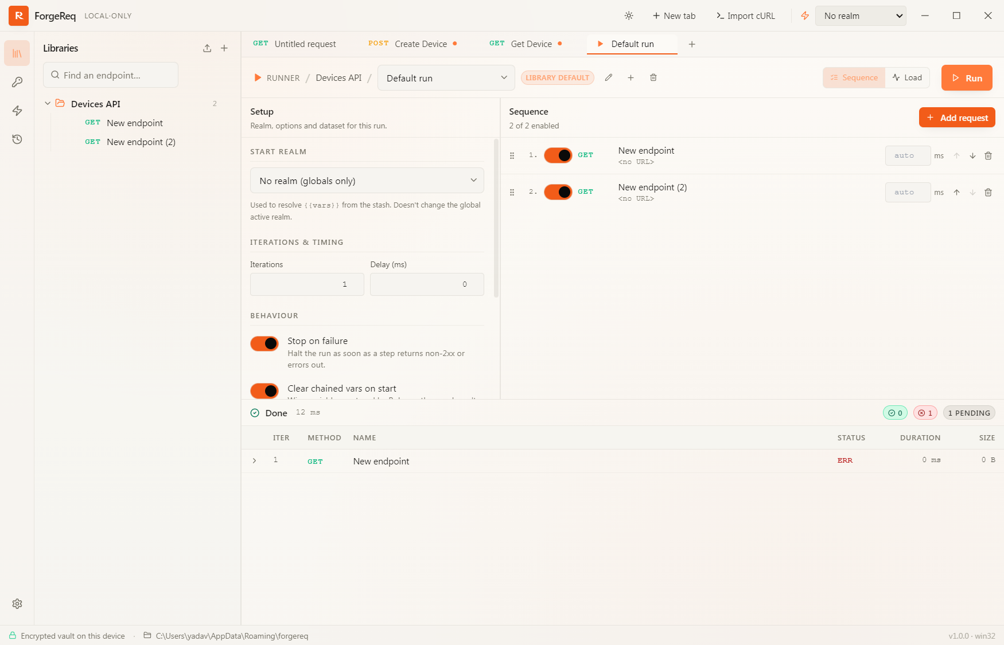Click the Devices API folder icon
1004x645 pixels.
click(60, 103)
